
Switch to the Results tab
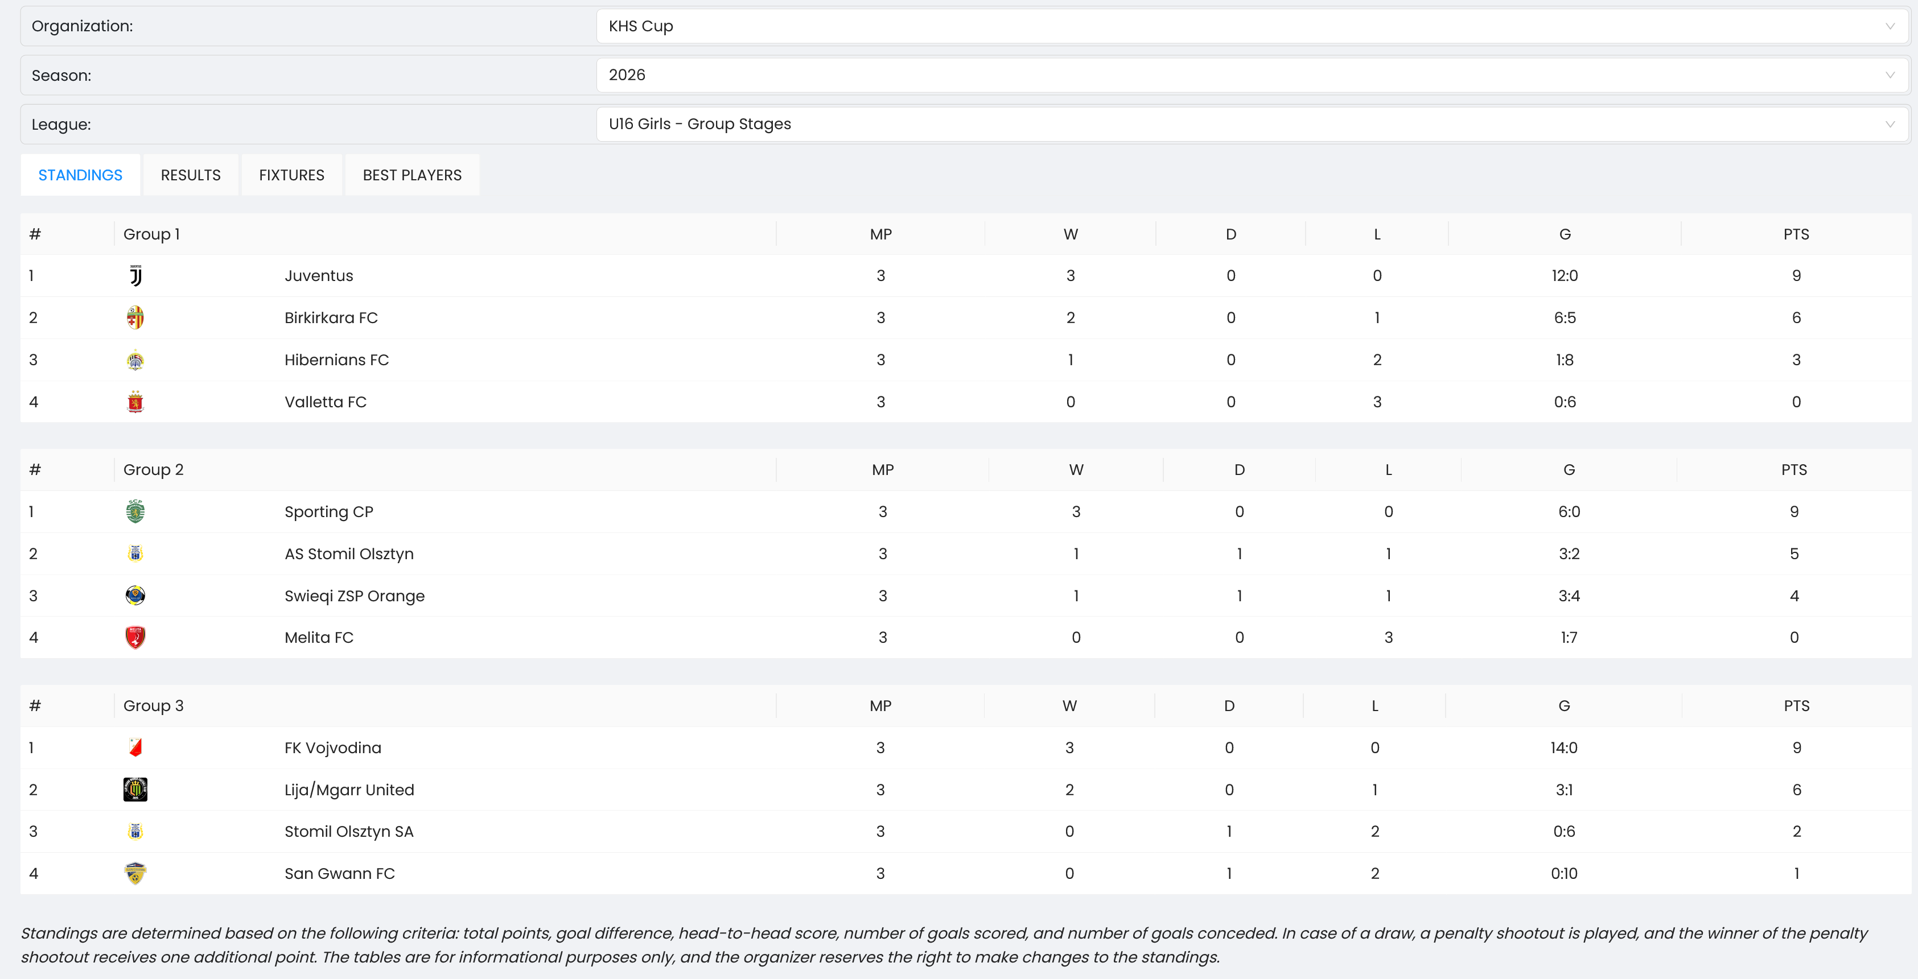(191, 176)
